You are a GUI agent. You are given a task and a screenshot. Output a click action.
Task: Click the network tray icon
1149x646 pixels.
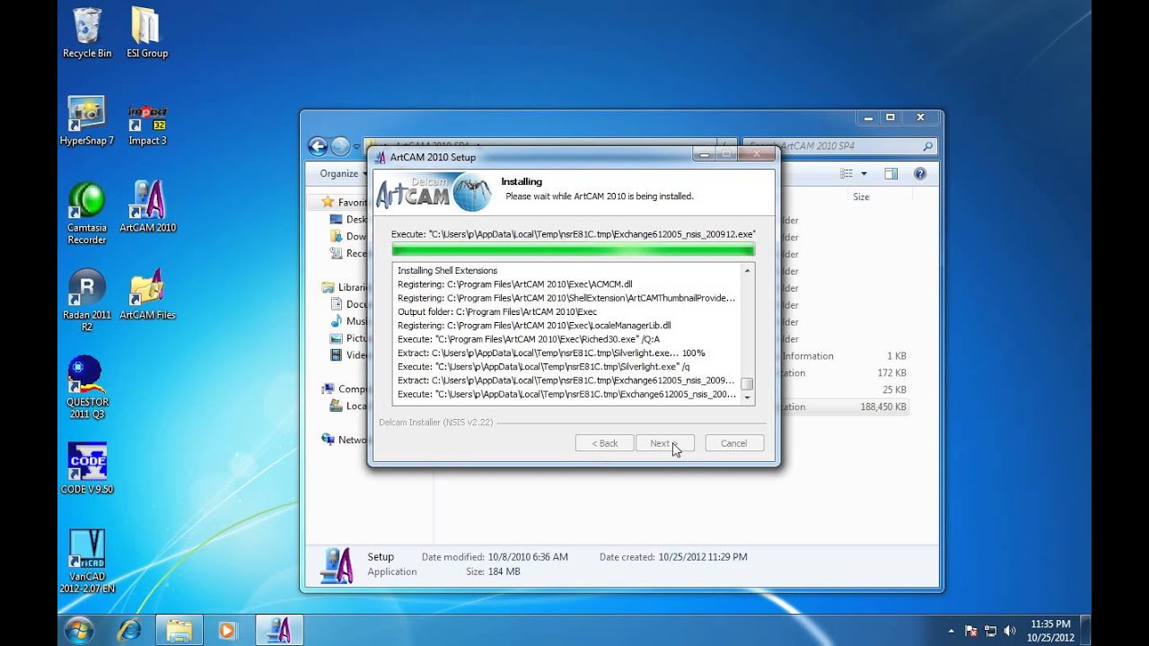click(x=990, y=631)
